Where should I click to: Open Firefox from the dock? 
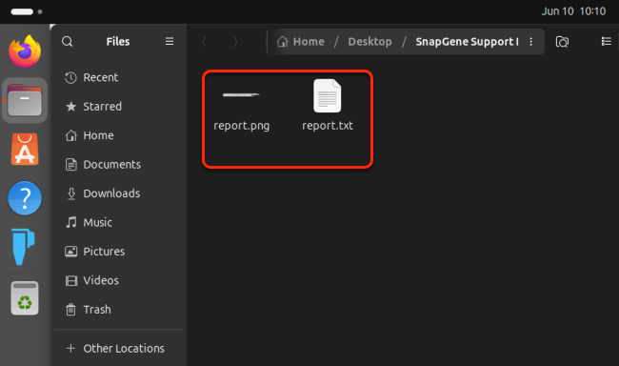click(x=25, y=51)
